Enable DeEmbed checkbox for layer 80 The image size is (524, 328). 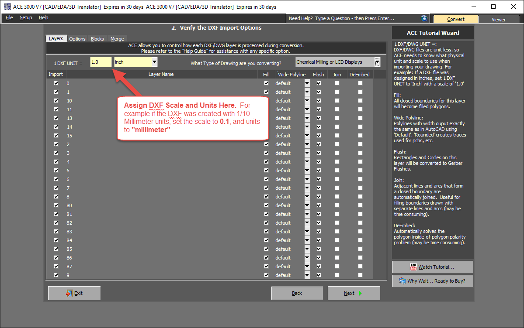(360, 205)
